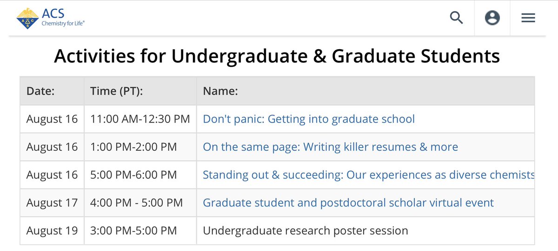
Task: Select the 3:00 PM-5:00 PM time cell
Action: (140, 231)
